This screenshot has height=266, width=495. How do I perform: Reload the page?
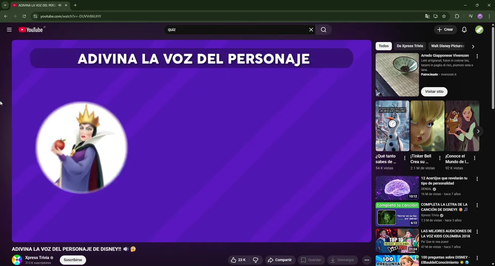(x=24, y=16)
